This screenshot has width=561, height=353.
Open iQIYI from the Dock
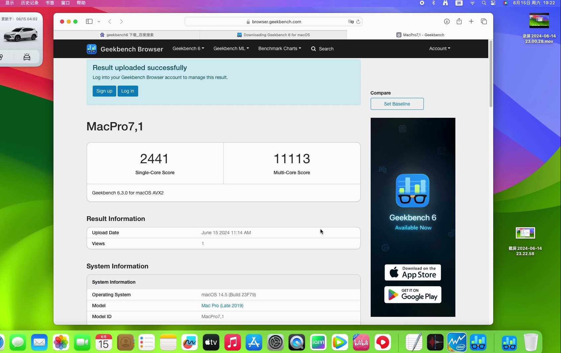click(x=318, y=342)
